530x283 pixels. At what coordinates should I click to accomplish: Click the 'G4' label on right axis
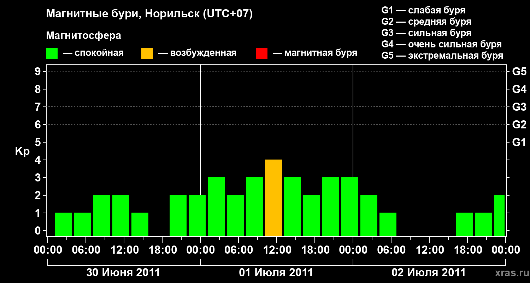[x=519, y=89]
